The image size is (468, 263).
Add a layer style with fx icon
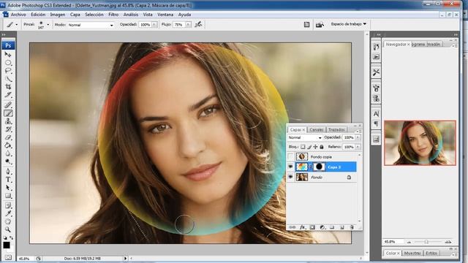pyautogui.click(x=302, y=227)
